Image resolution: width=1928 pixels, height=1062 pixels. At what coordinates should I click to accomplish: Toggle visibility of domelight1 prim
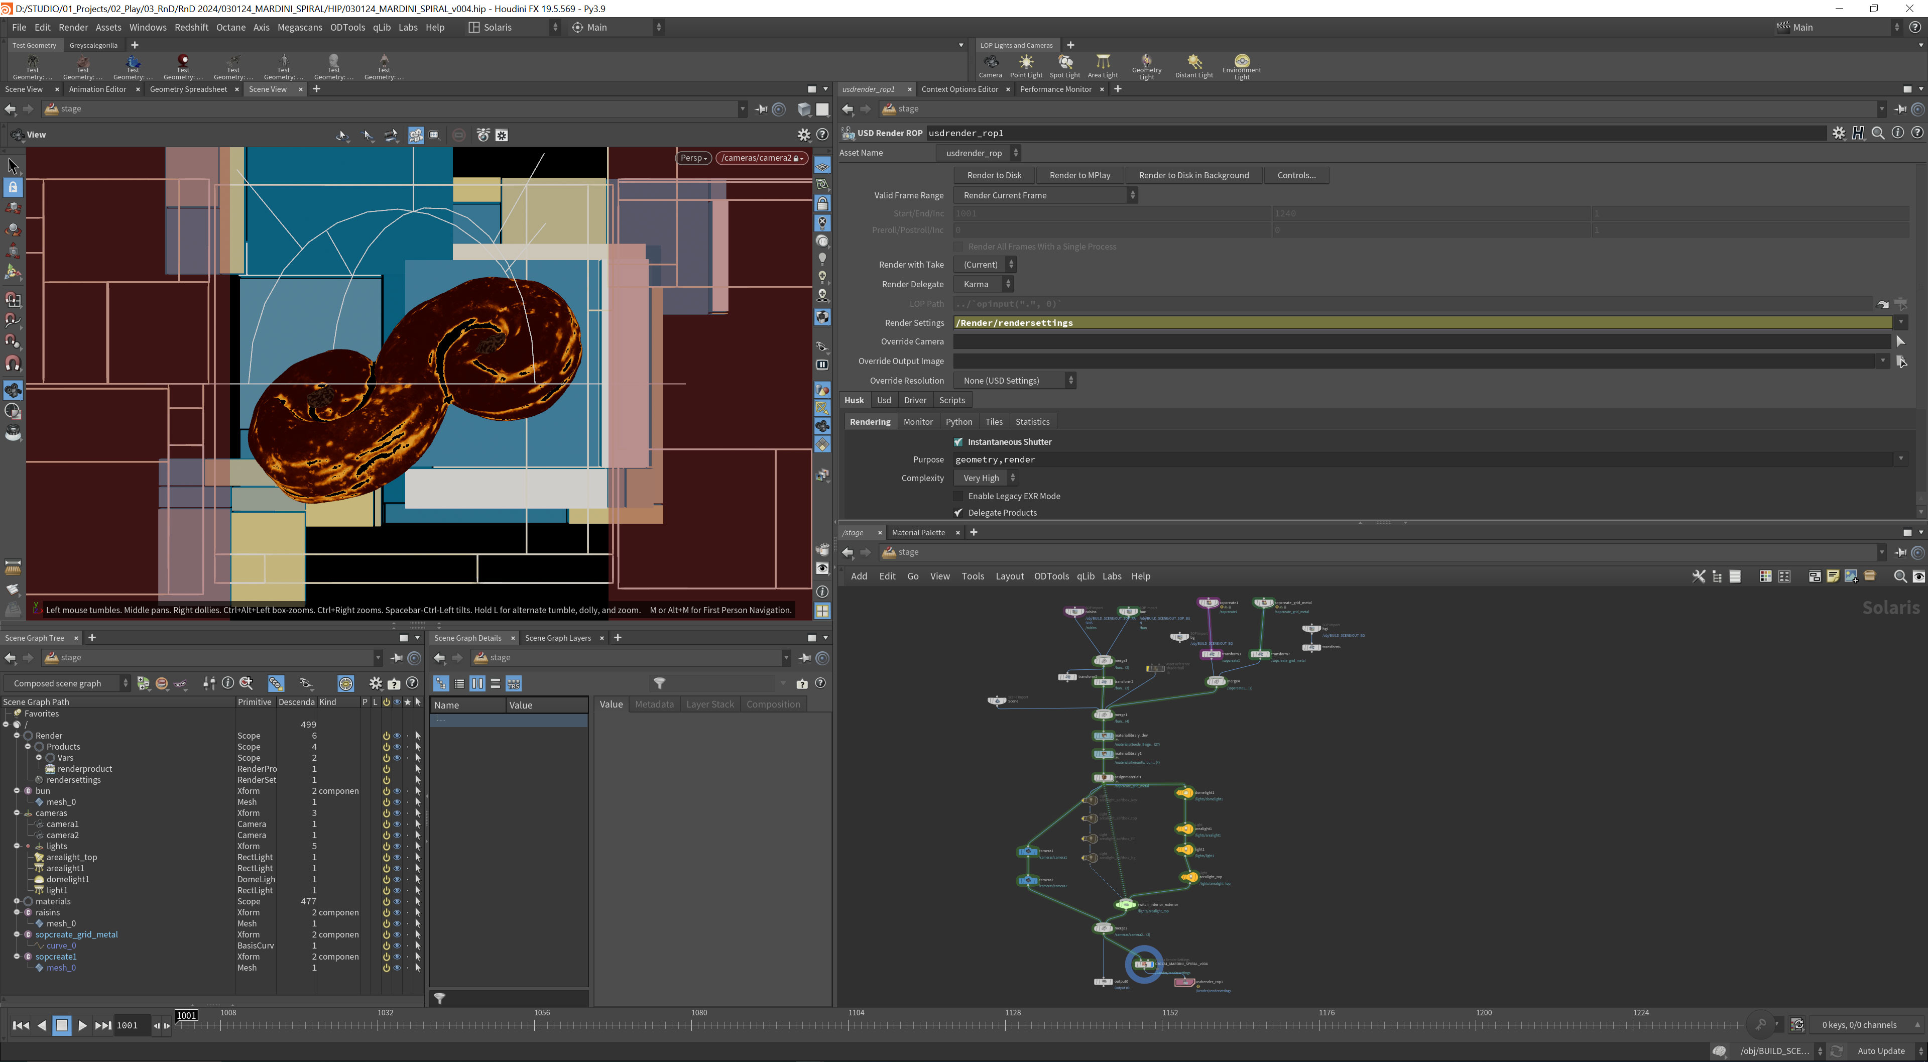[x=397, y=879]
